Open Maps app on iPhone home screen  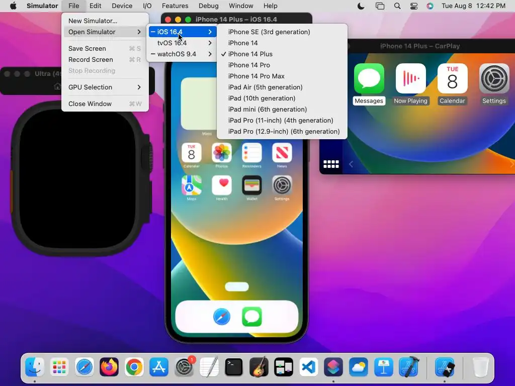(192, 185)
